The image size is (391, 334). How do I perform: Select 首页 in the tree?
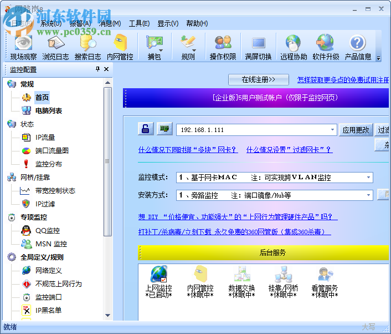(x=42, y=98)
